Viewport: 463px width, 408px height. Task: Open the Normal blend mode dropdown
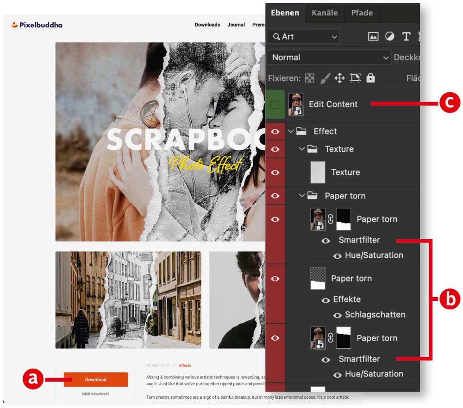pos(329,57)
